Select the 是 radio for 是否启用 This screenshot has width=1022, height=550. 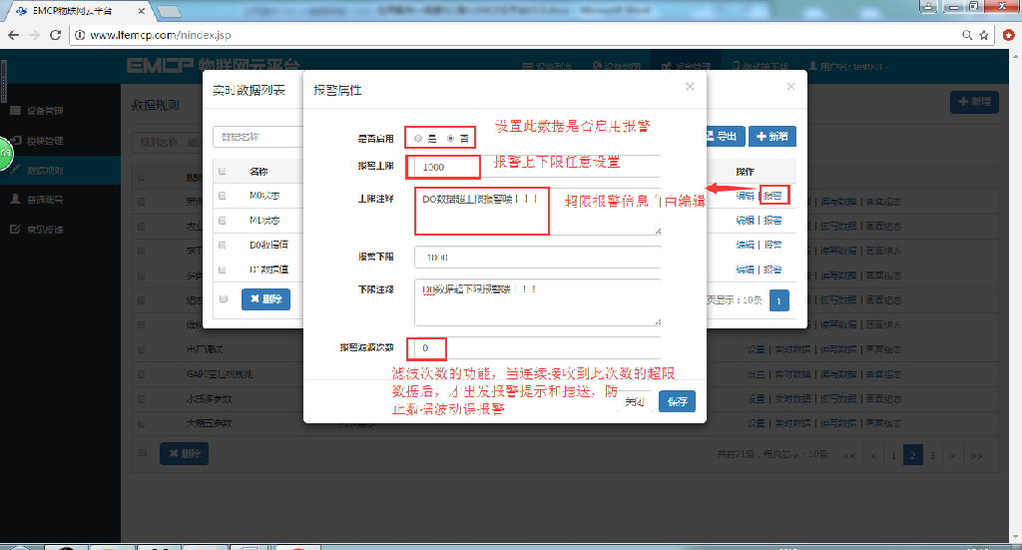pyautogui.click(x=418, y=138)
